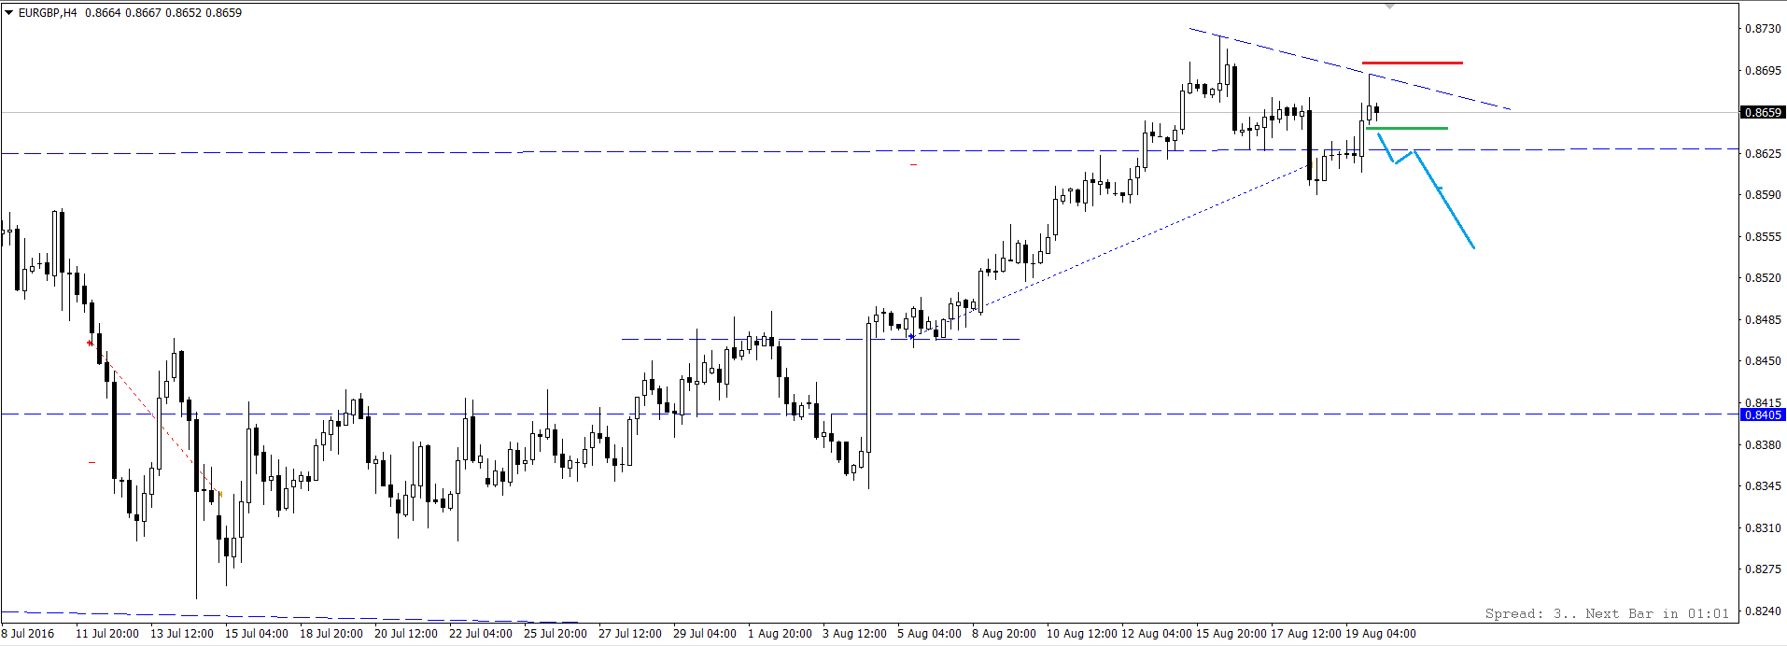The height and width of the screenshot is (646, 1787).
Task: Click the Spread and Next Bar countdown text
Action: (1607, 613)
